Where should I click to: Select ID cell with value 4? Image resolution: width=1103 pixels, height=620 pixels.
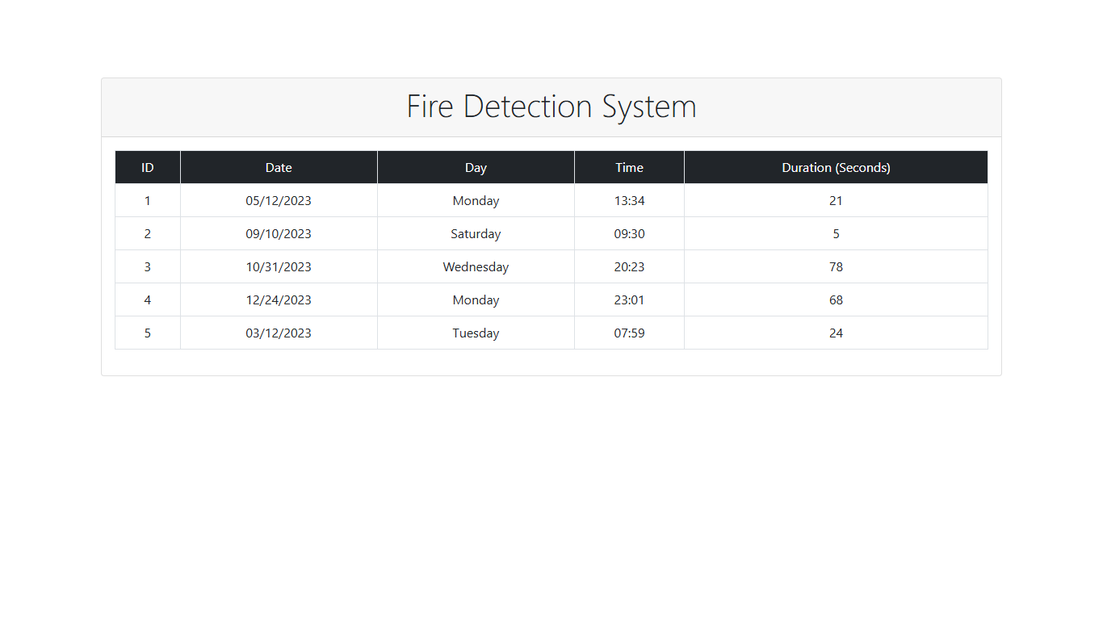(148, 300)
